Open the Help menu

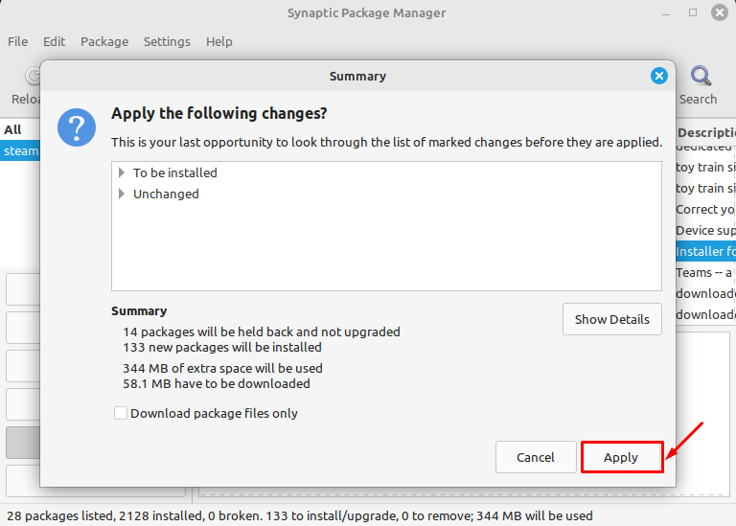(219, 41)
